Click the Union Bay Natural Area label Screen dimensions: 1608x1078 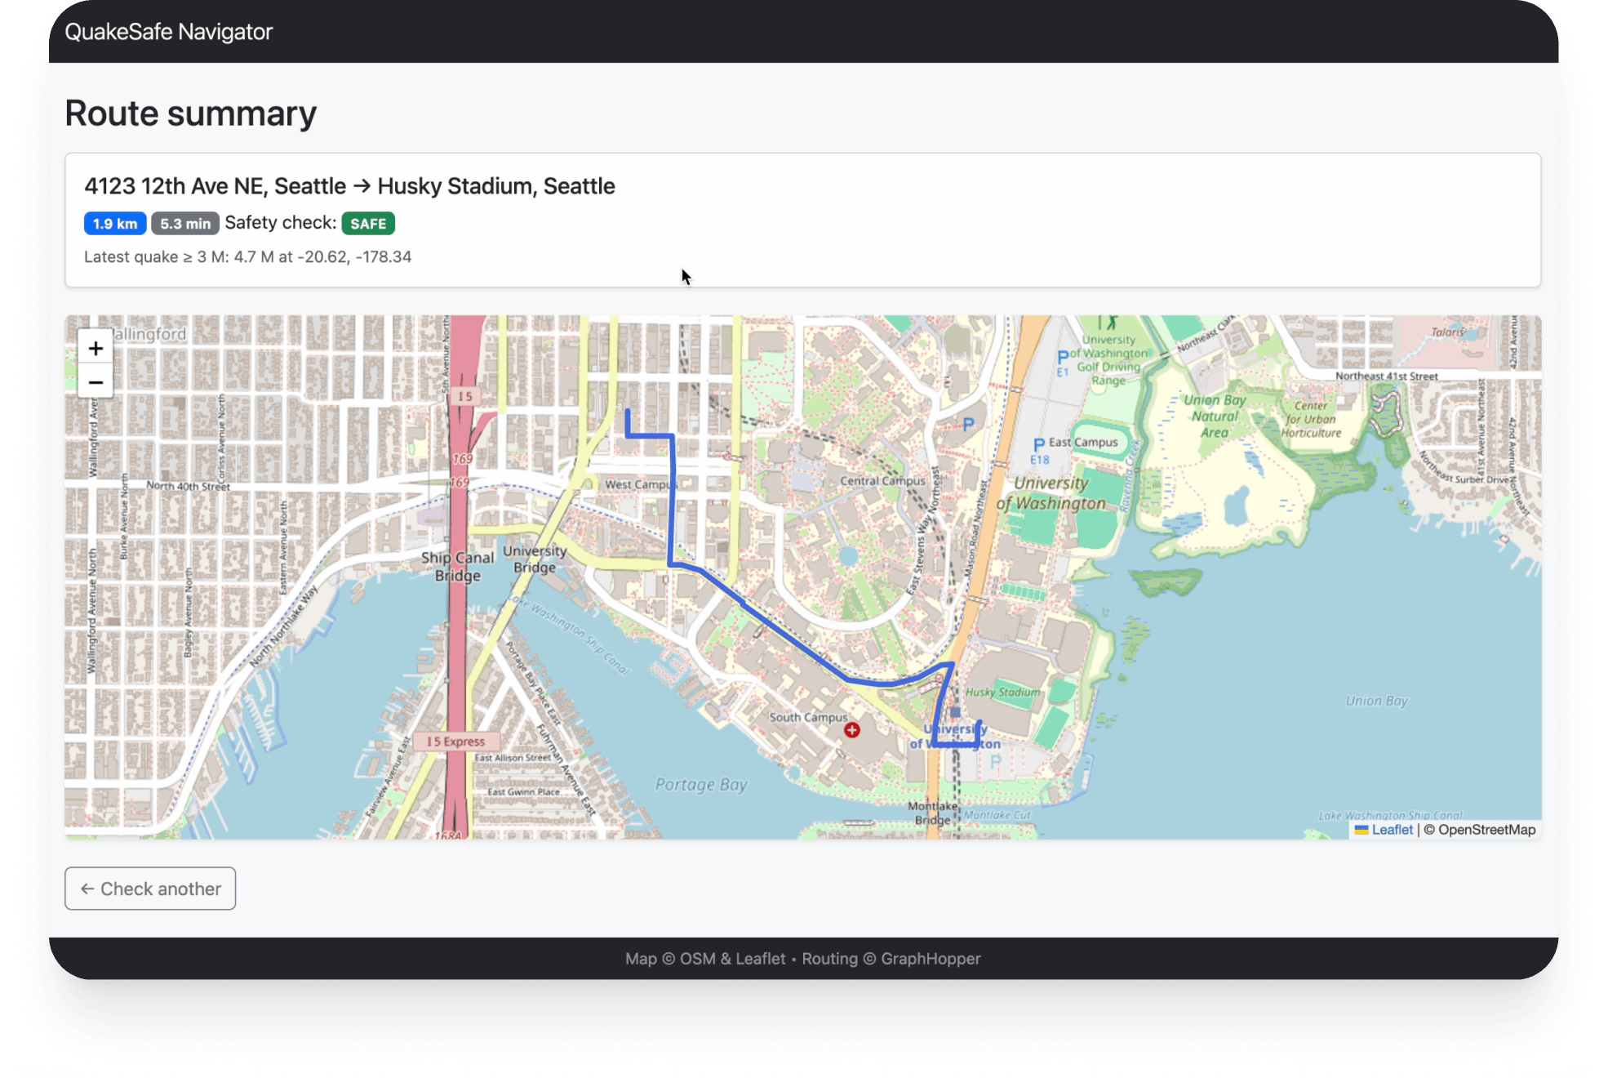[x=1215, y=416]
